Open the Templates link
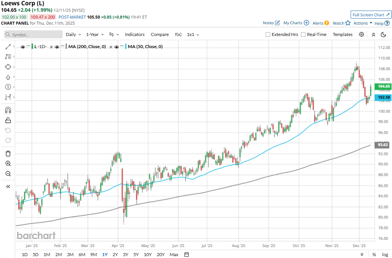This screenshot has height=258, width=392. [342, 34]
